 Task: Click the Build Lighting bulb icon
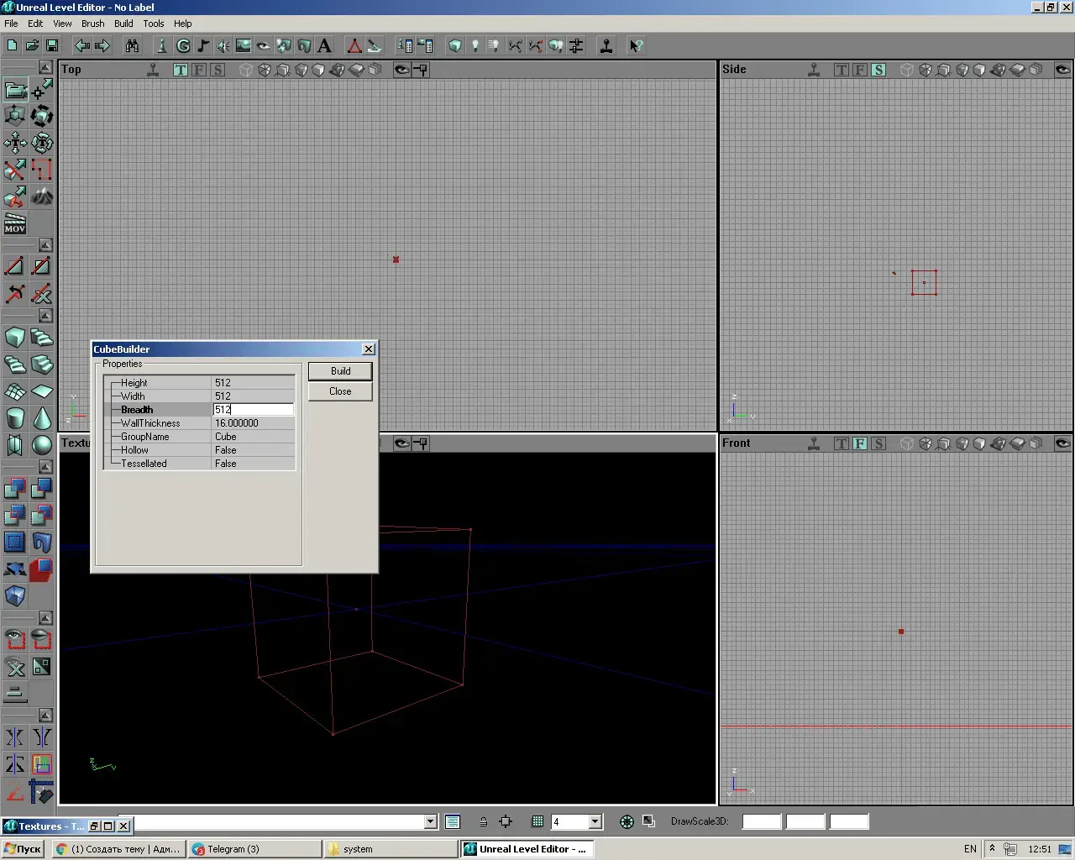[x=475, y=46]
